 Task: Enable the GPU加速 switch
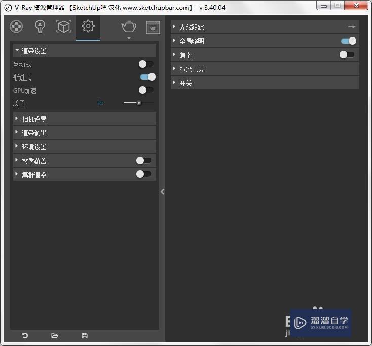coord(146,90)
